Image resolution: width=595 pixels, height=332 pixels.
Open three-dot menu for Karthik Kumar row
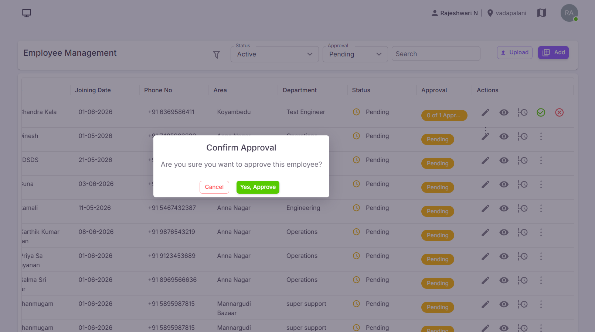pyautogui.click(x=541, y=232)
